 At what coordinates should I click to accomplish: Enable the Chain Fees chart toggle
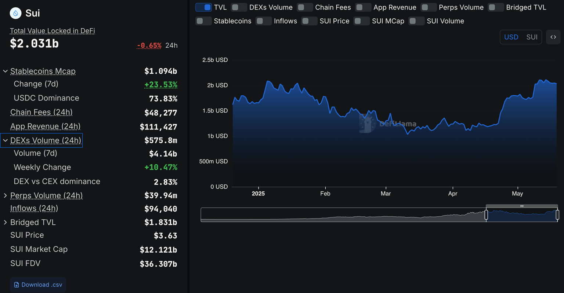pyautogui.click(x=305, y=7)
